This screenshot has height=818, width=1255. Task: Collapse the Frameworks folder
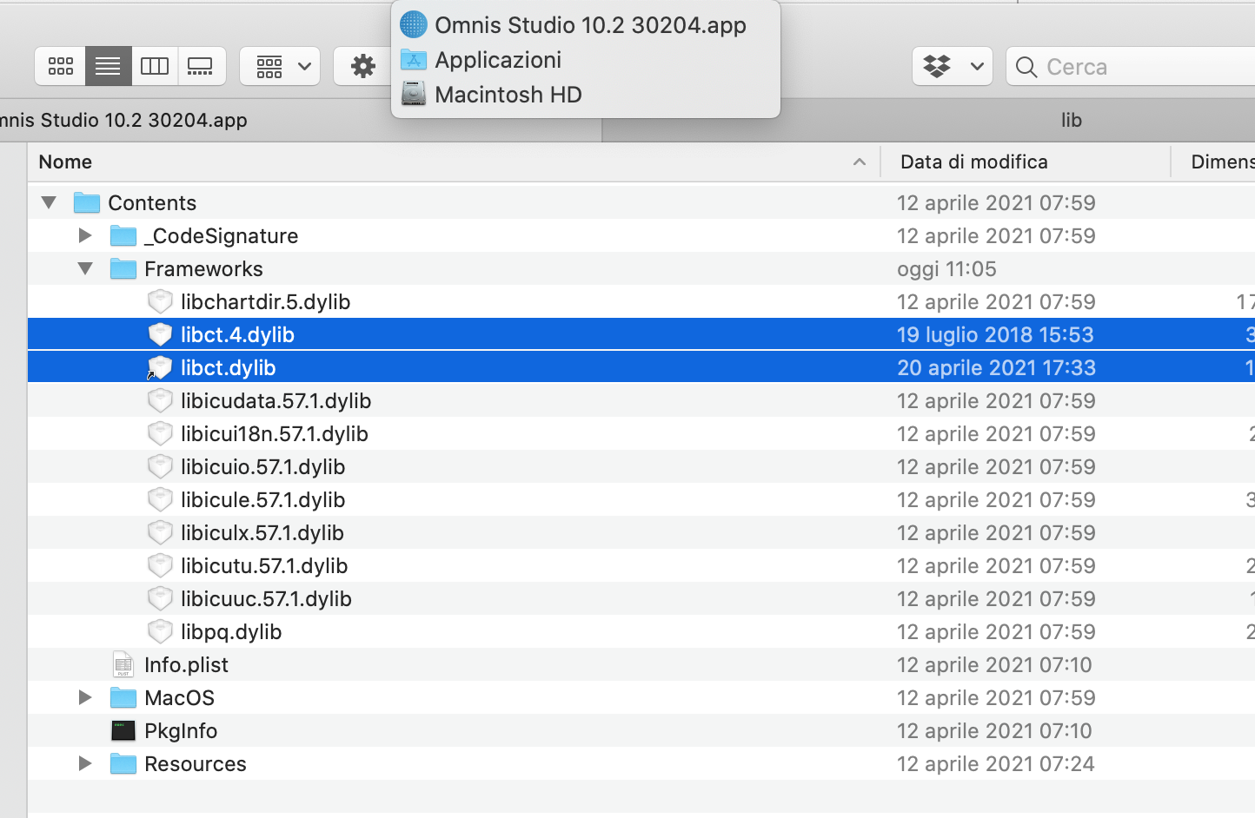click(85, 268)
